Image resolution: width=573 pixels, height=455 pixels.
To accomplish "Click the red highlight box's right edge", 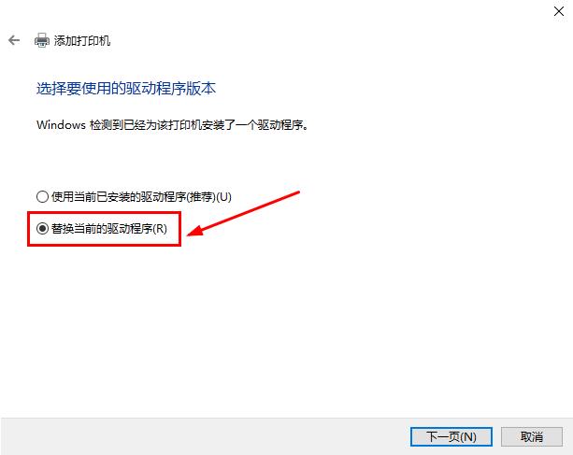I will pyautogui.click(x=179, y=229).
